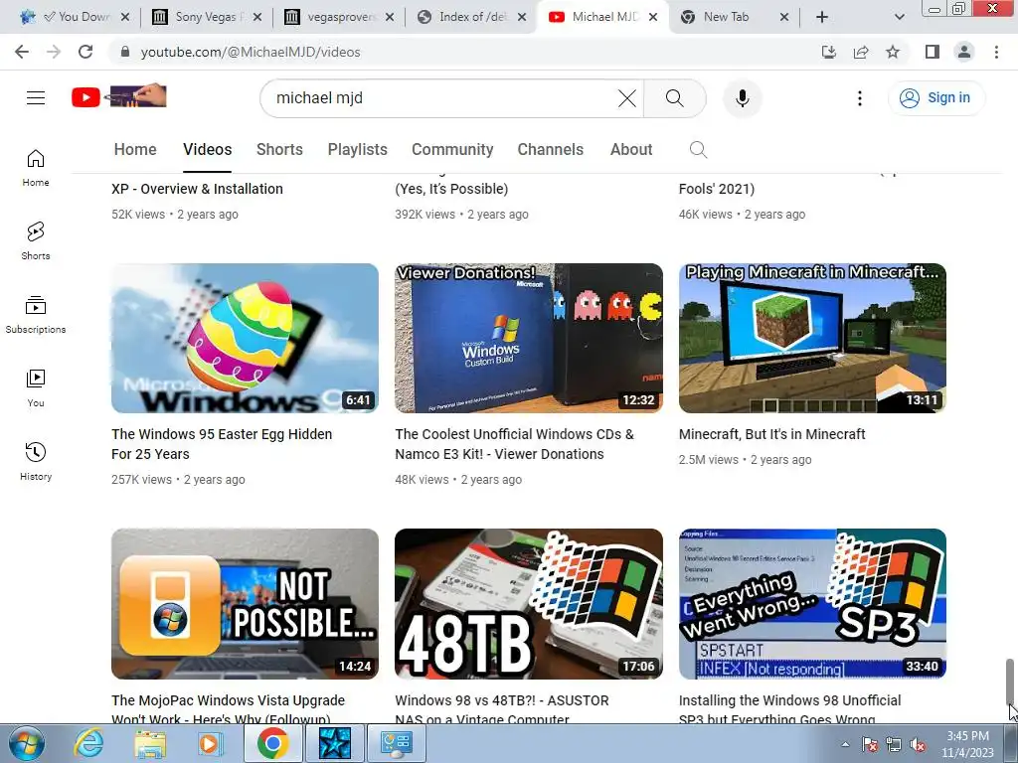Open Coolest Unofficial Windows CDs video title
The height and width of the screenshot is (763, 1018).
point(514,444)
